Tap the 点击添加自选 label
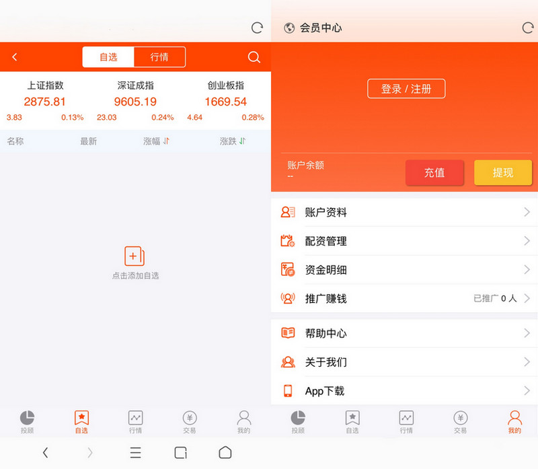The image size is (538, 469). (136, 276)
